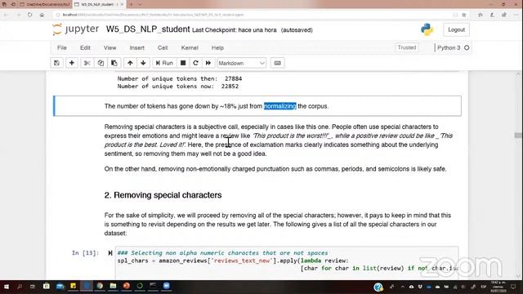523x294 pixels.
Task: Insert a cell below with plus icon
Action: coord(72,63)
